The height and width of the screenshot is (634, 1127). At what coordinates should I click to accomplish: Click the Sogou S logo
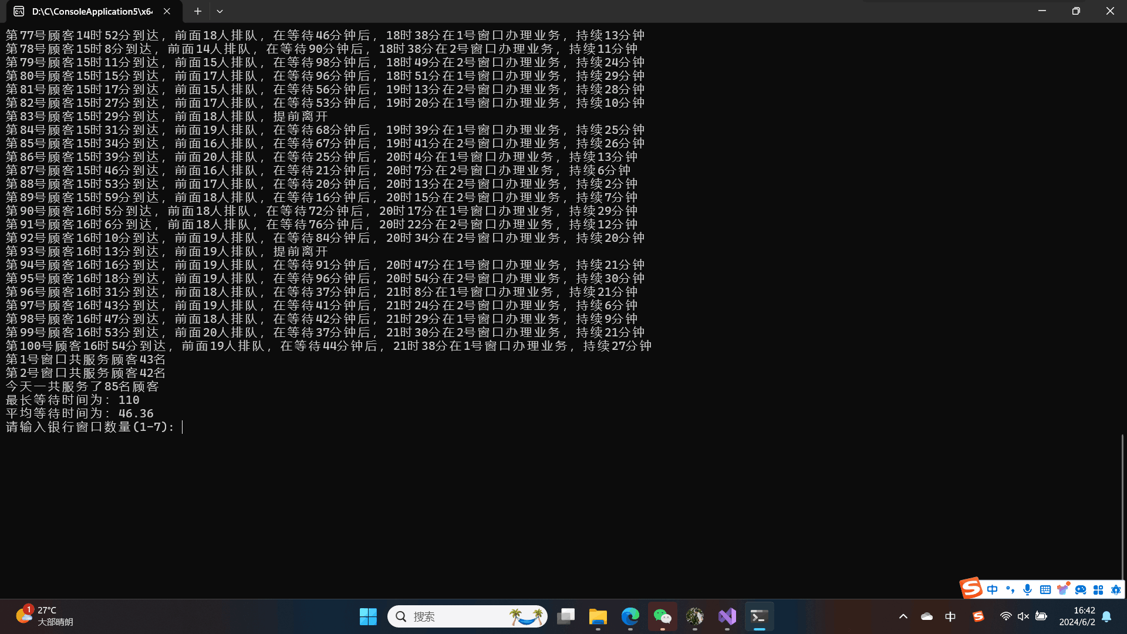click(971, 589)
